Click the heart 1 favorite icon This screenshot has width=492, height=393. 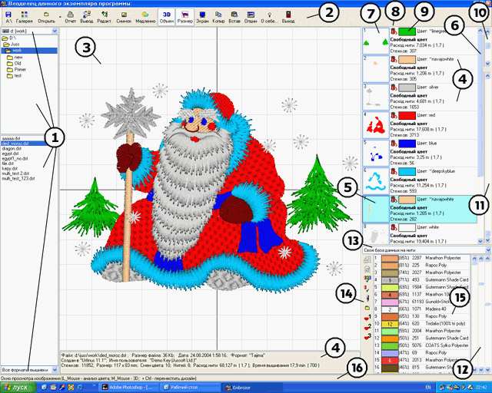coord(367,318)
